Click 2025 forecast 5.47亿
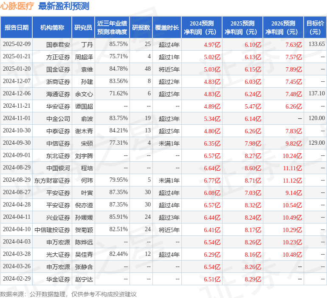This screenshot has width=327, height=298. tap(253, 106)
